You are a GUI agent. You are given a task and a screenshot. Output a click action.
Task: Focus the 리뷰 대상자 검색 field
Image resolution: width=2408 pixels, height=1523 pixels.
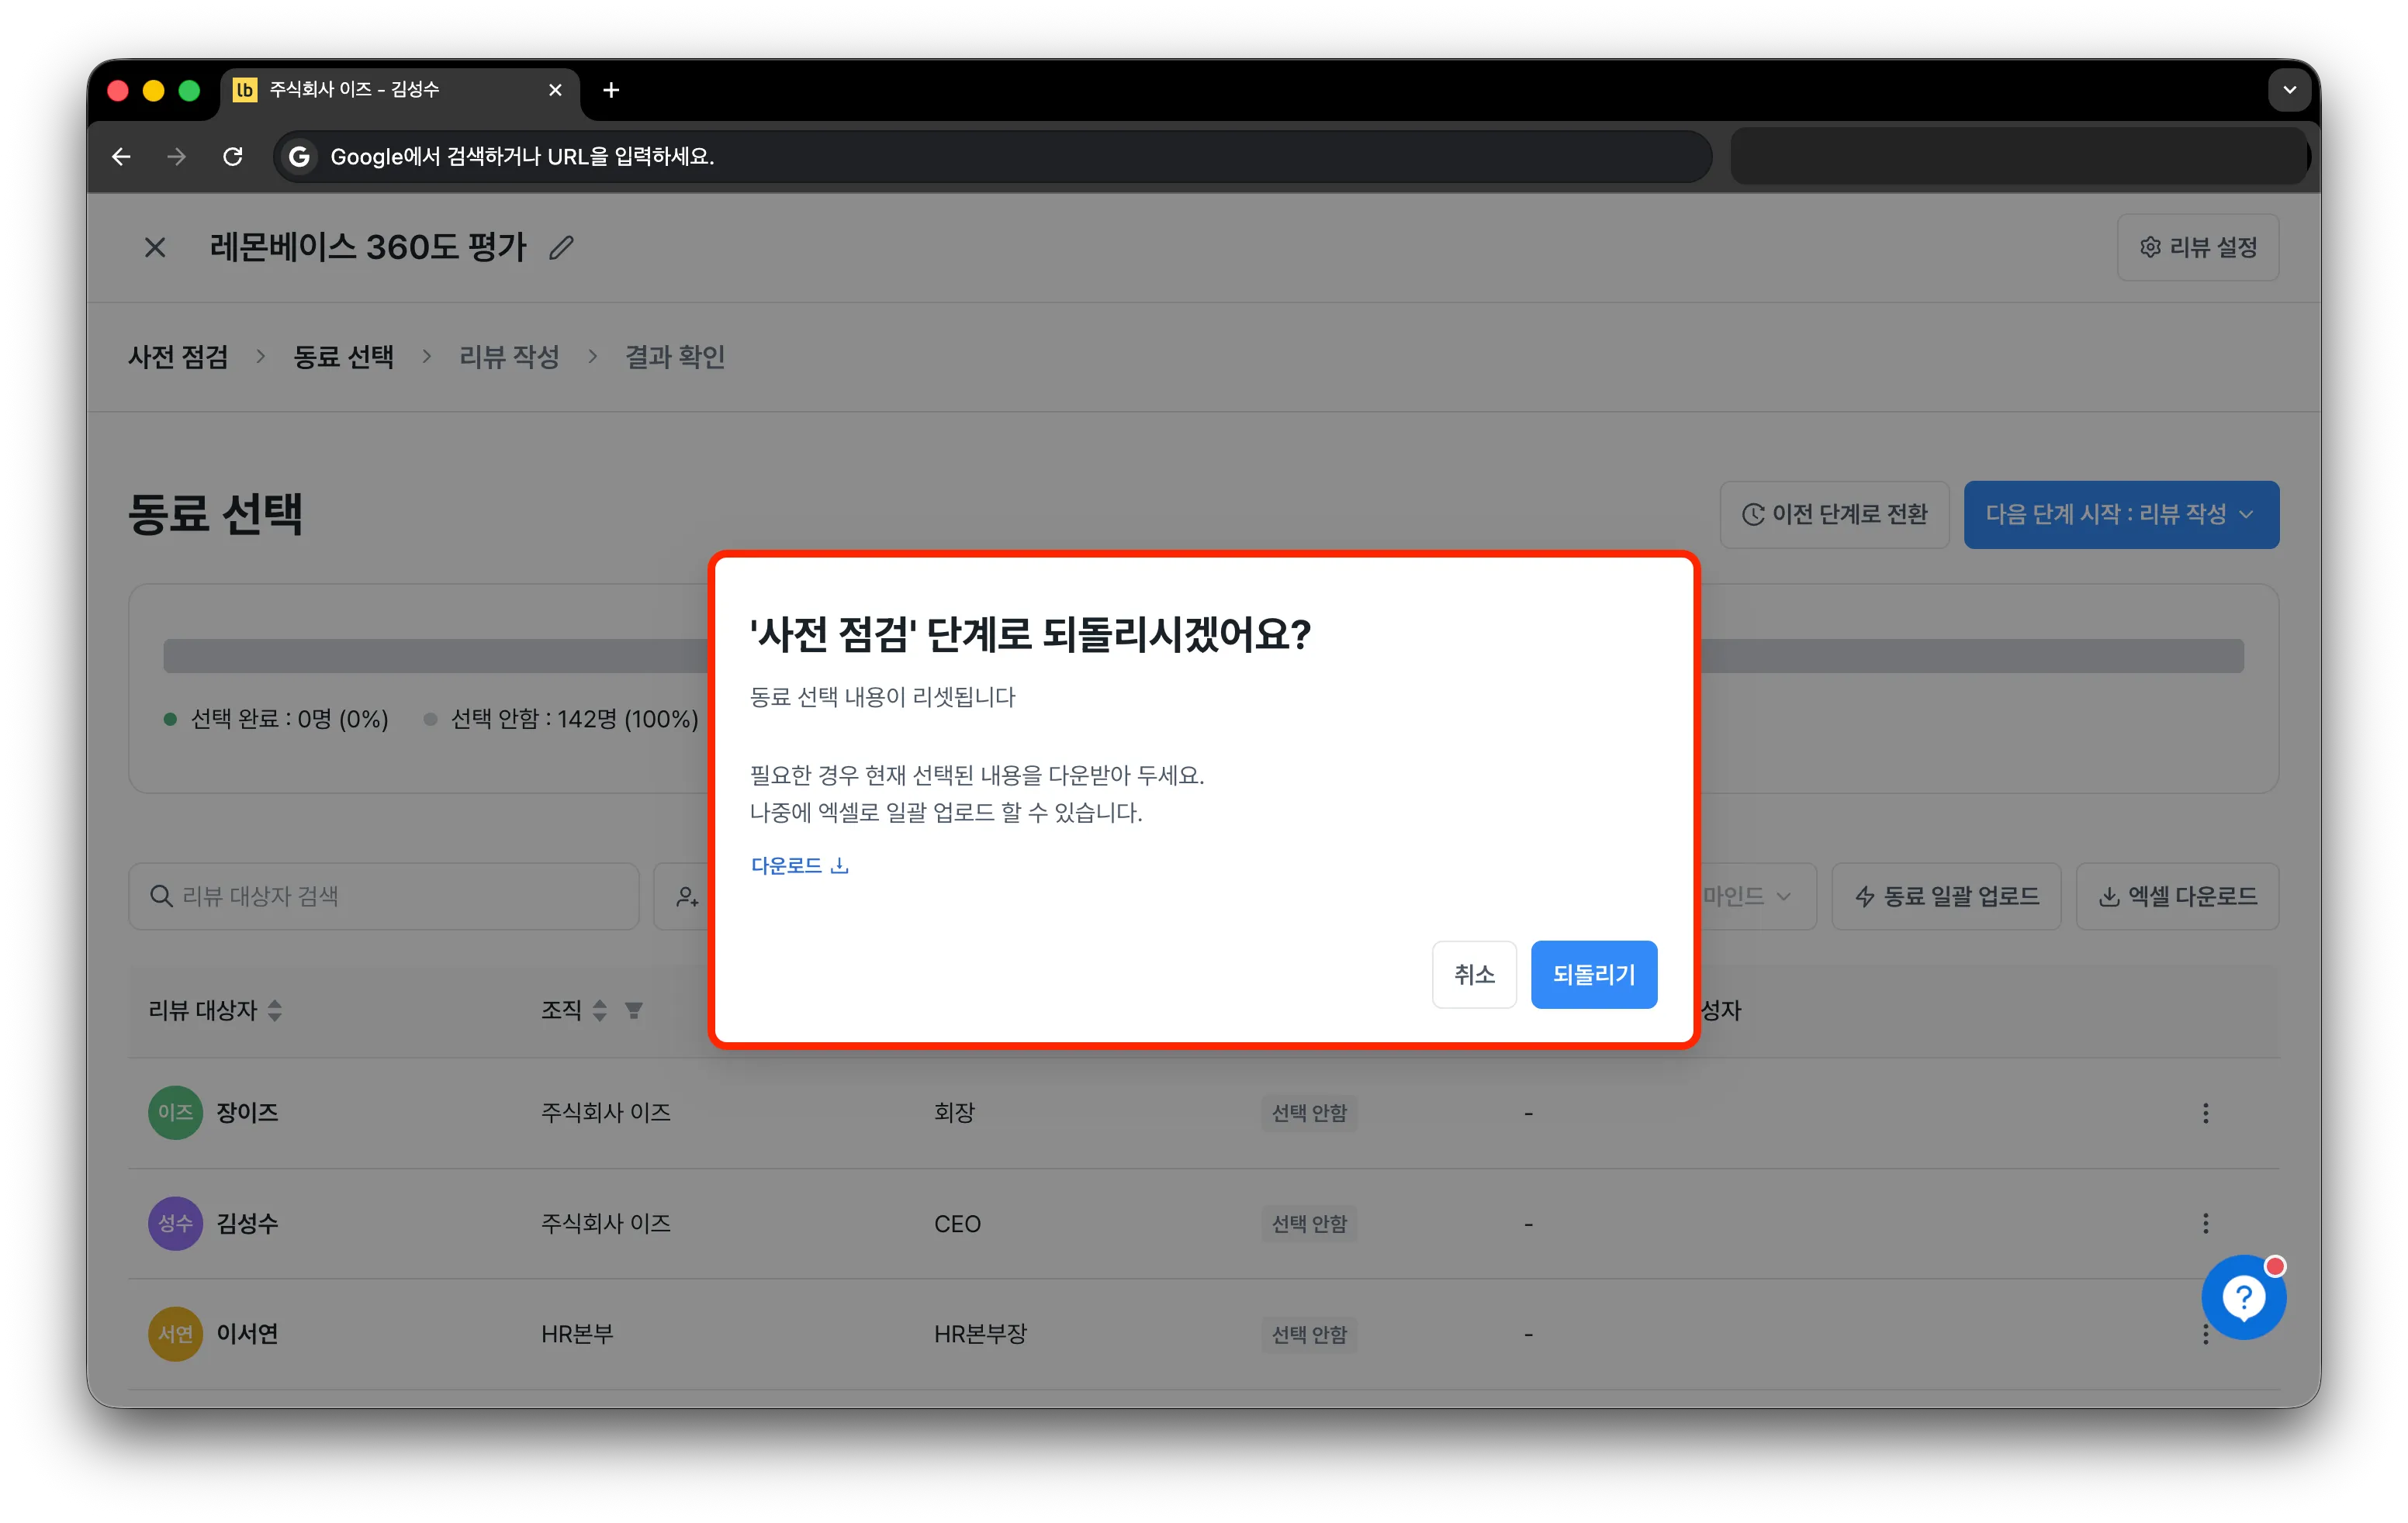pos(383,896)
